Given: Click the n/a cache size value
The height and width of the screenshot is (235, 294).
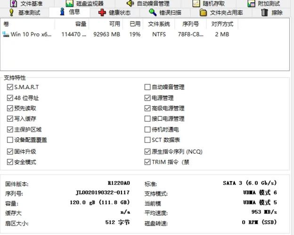Looking at the screenshot, I should (125, 212).
